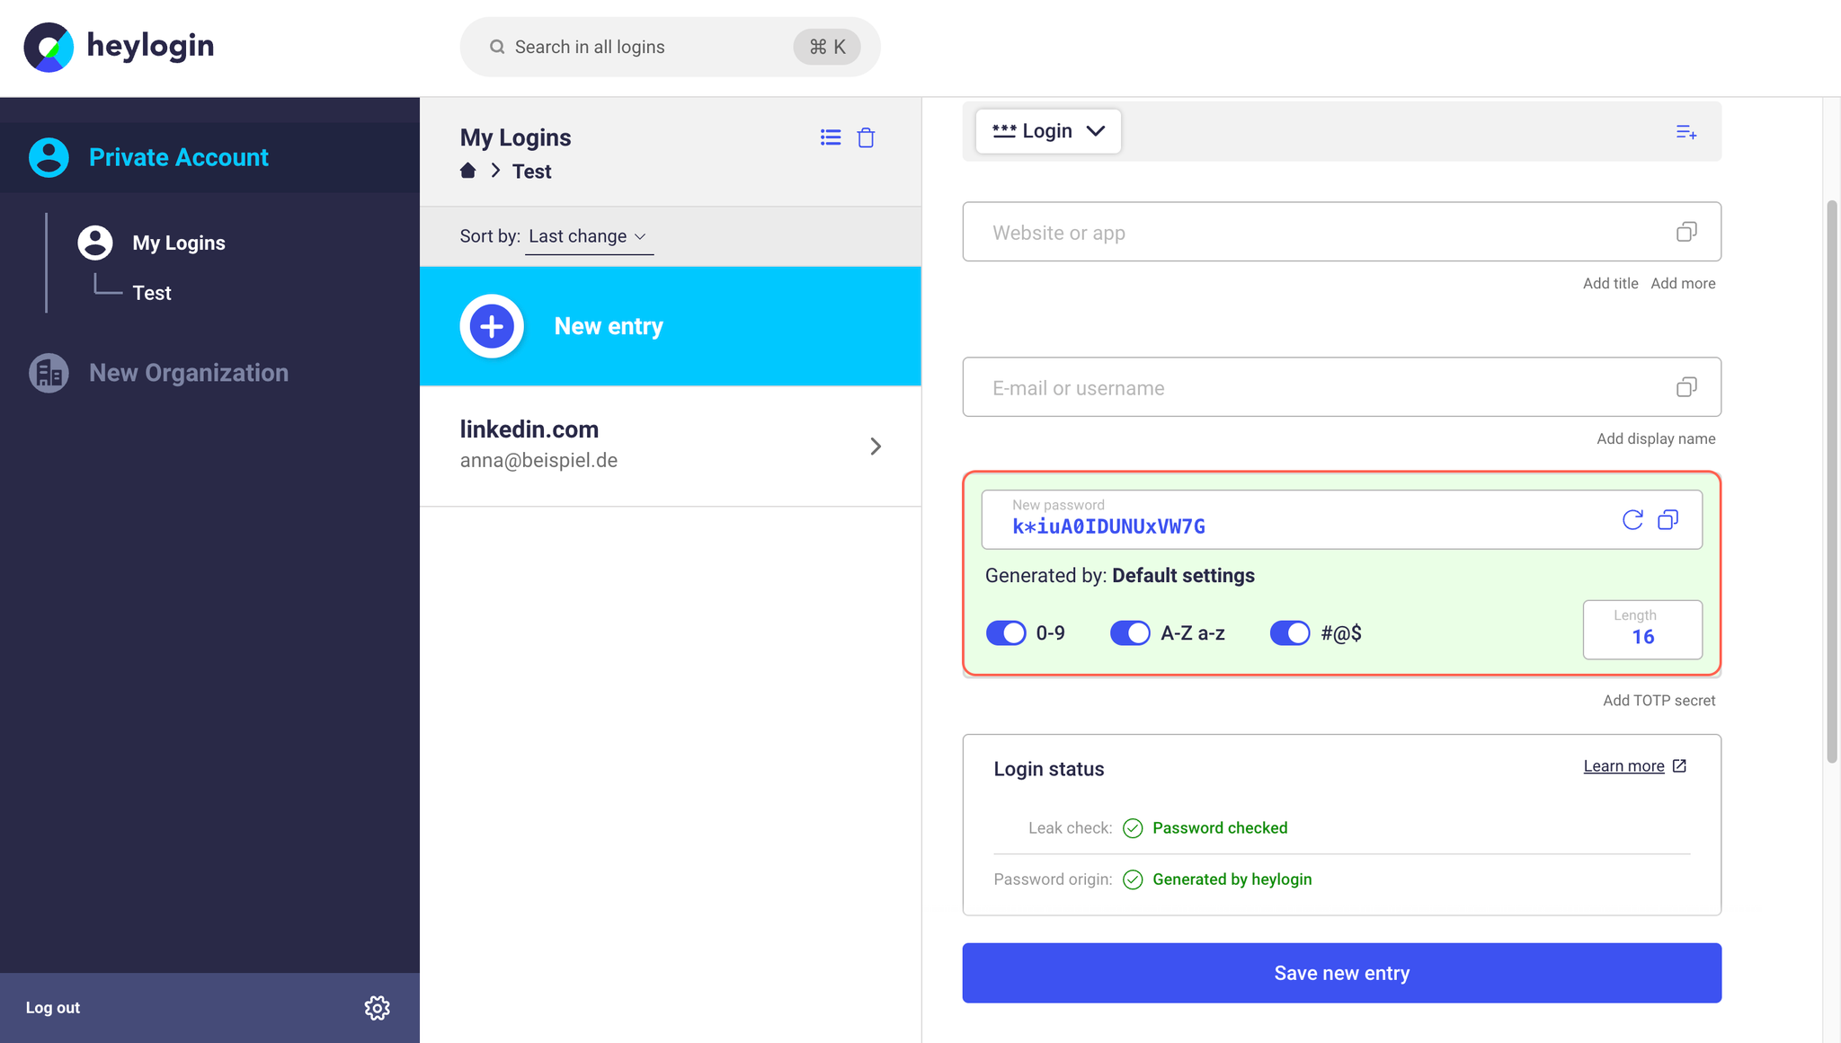This screenshot has width=1841, height=1043.
Task: Click the add-field icon at top right
Action: pyautogui.click(x=1686, y=132)
